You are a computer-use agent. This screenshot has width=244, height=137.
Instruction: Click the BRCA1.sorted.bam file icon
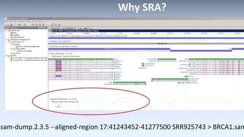pyautogui.click(x=17, y=51)
